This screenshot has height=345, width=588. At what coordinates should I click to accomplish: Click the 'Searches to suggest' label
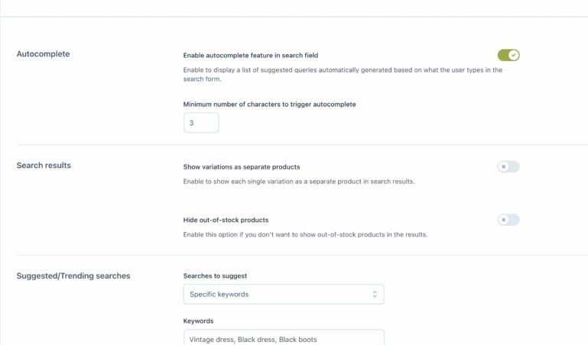coord(215,276)
